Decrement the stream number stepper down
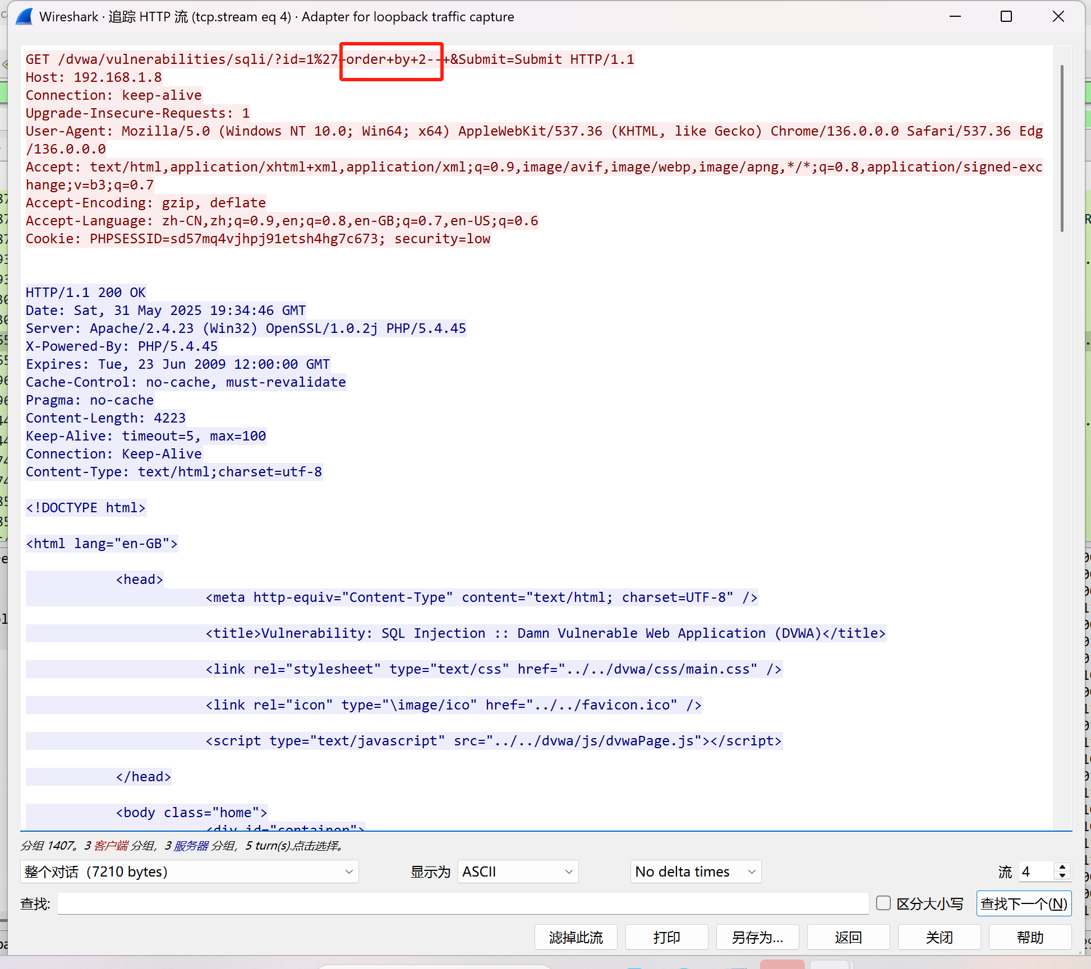The height and width of the screenshot is (969, 1091). coord(1062,875)
